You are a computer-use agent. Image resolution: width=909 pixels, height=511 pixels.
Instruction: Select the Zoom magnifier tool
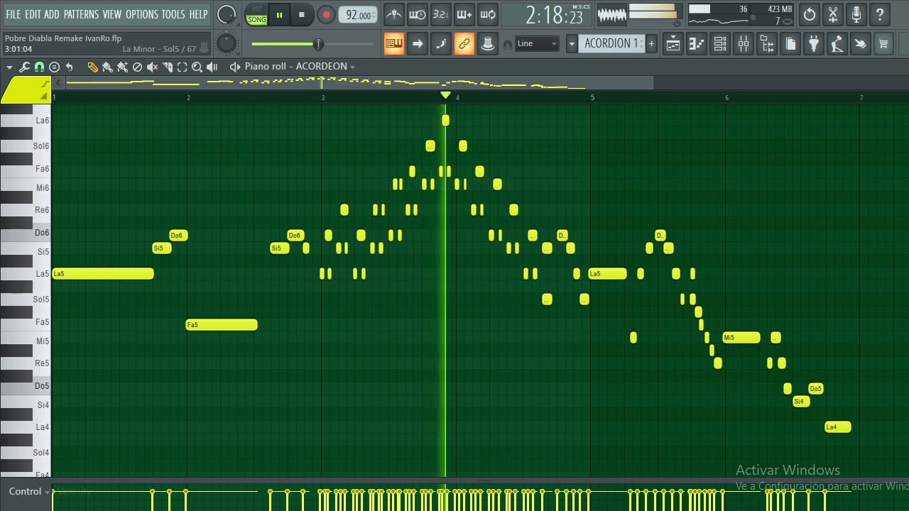tap(197, 67)
